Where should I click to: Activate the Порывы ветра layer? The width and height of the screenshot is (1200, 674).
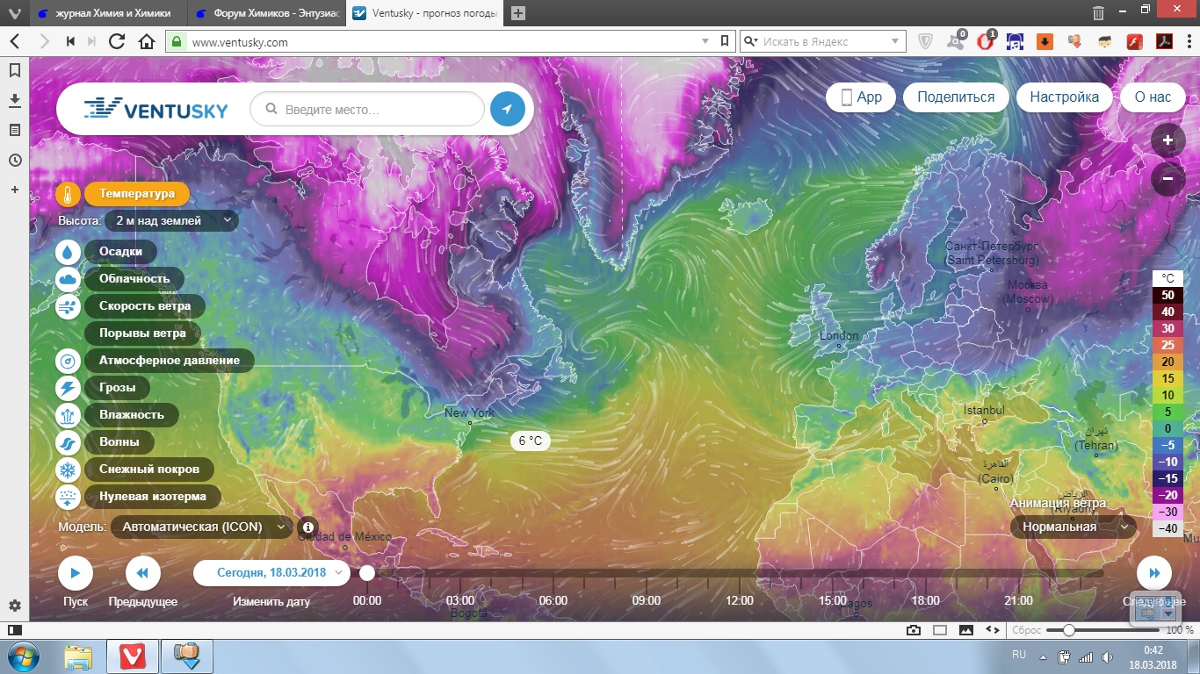[142, 333]
